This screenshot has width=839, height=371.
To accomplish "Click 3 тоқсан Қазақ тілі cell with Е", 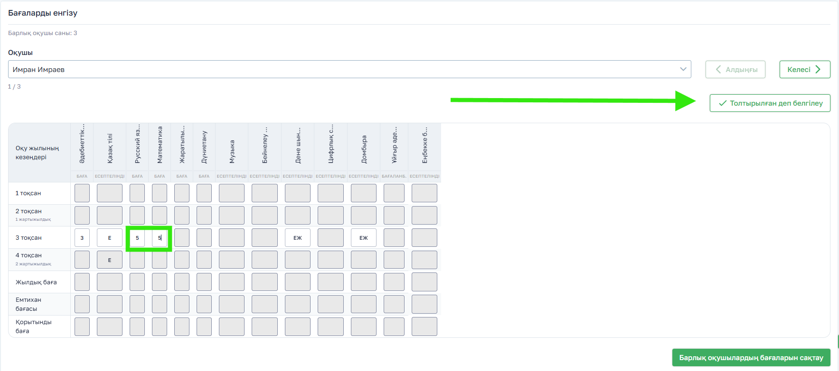I will click(110, 238).
